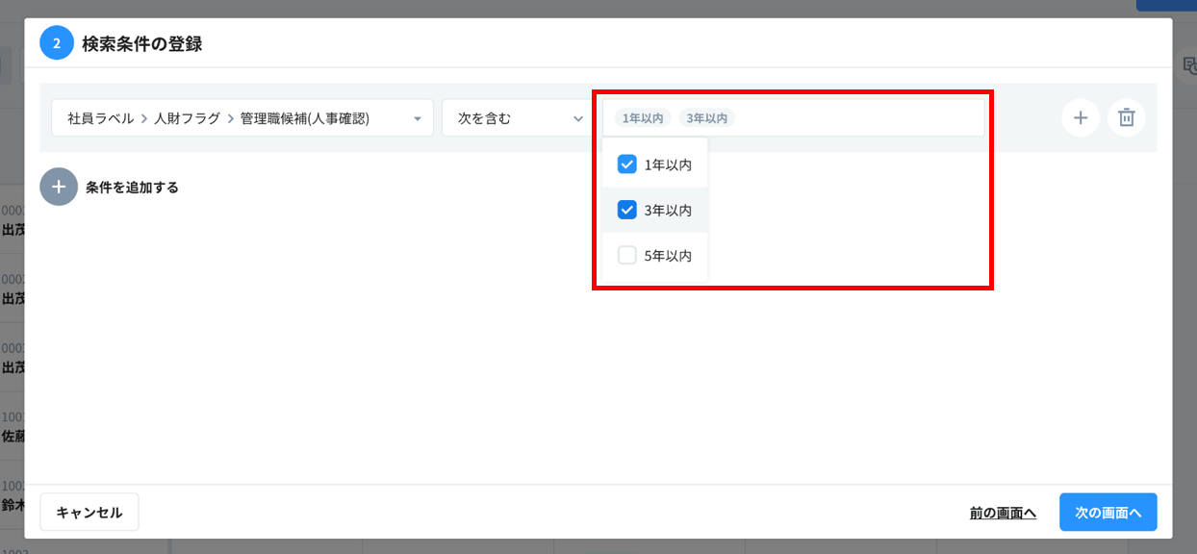Image resolution: width=1197 pixels, height=554 pixels.
Task: Uncheck the 1年以内 checkbox
Action: click(626, 164)
